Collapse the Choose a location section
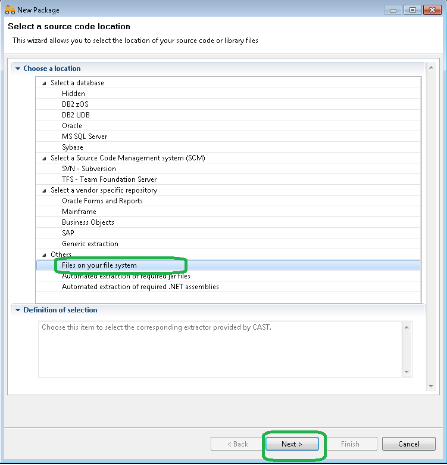Screen dimensions: 447x465 [18, 69]
